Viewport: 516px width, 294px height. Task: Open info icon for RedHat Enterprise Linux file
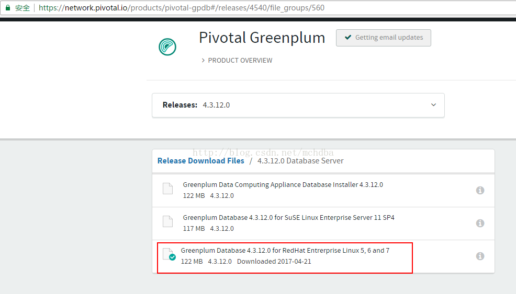coord(480,256)
